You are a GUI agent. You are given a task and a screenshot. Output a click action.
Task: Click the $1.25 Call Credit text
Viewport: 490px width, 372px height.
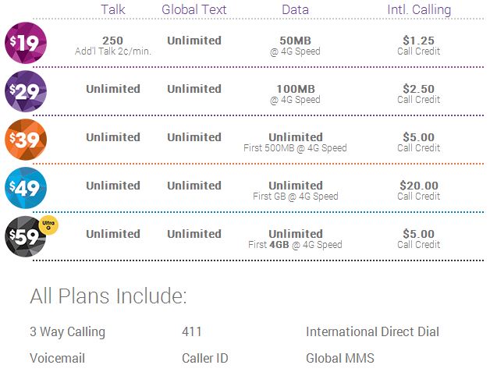pyautogui.click(x=419, y=45)
